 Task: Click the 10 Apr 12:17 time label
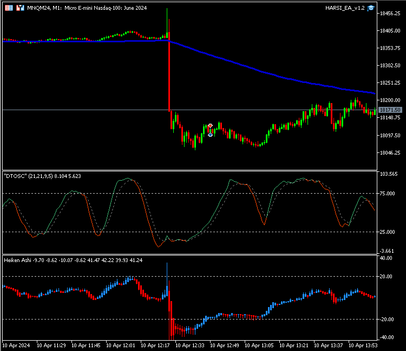pyautogui.click(x=155, y=346)
